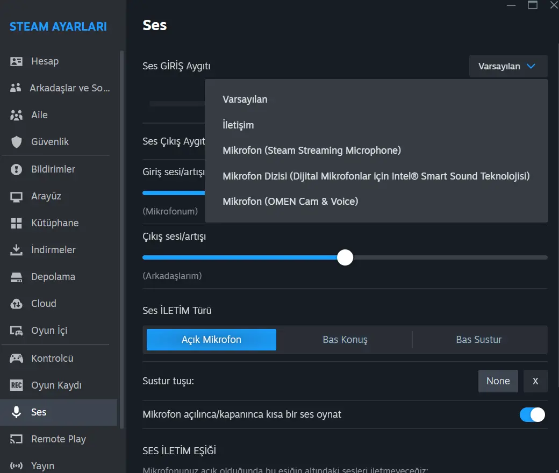Select Mikrofon (Steam Streaming Microphone) option
559x473 pixels.
(x=376, y=150)
